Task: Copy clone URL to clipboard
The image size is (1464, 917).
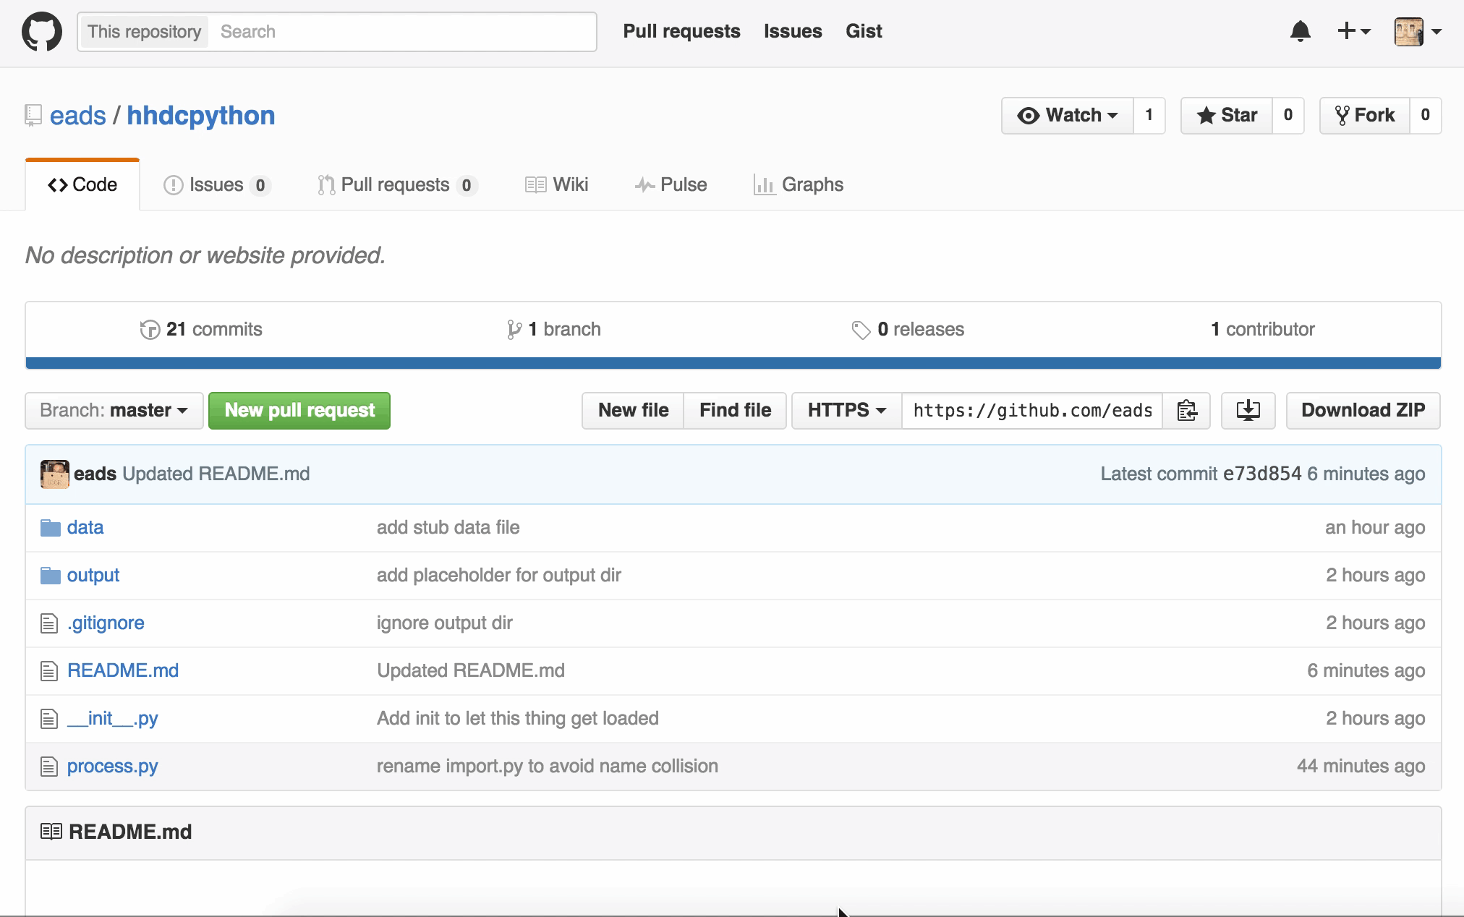Action: (x=1186, y=411)
